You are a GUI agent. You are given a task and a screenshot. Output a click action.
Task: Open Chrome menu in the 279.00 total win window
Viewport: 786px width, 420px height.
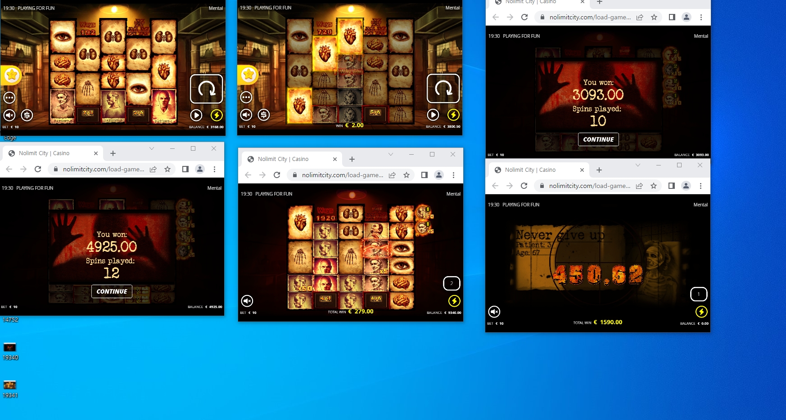point(453,175)
